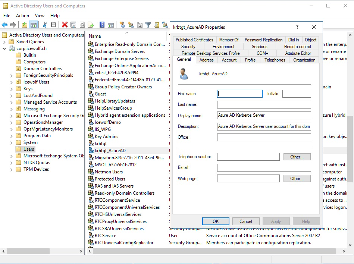Click the Description input field
This screenshot has width=354, height=264.
[x=264, y=126]
